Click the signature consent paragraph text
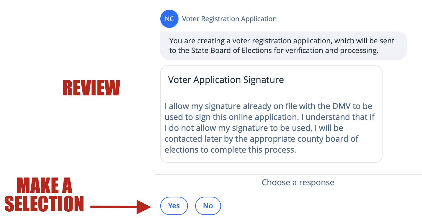The height and width of the screenshot is (218, 422). pos(270,128)
